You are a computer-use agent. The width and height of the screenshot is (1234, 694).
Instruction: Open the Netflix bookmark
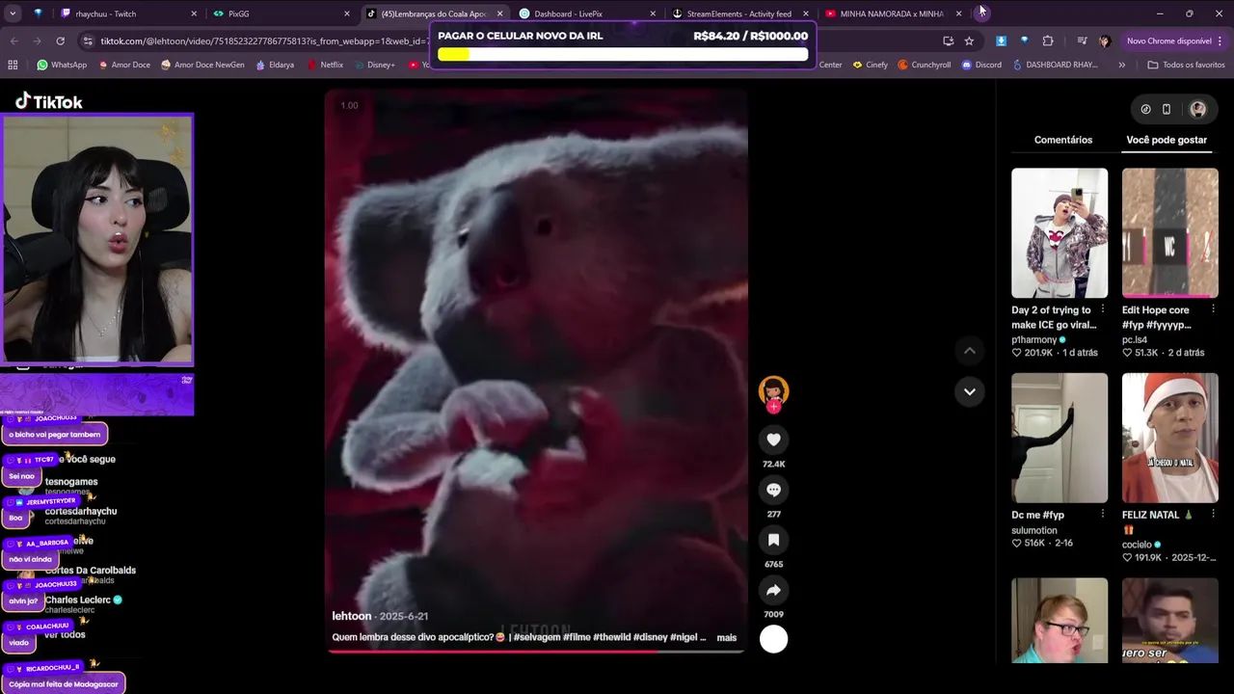325,65
